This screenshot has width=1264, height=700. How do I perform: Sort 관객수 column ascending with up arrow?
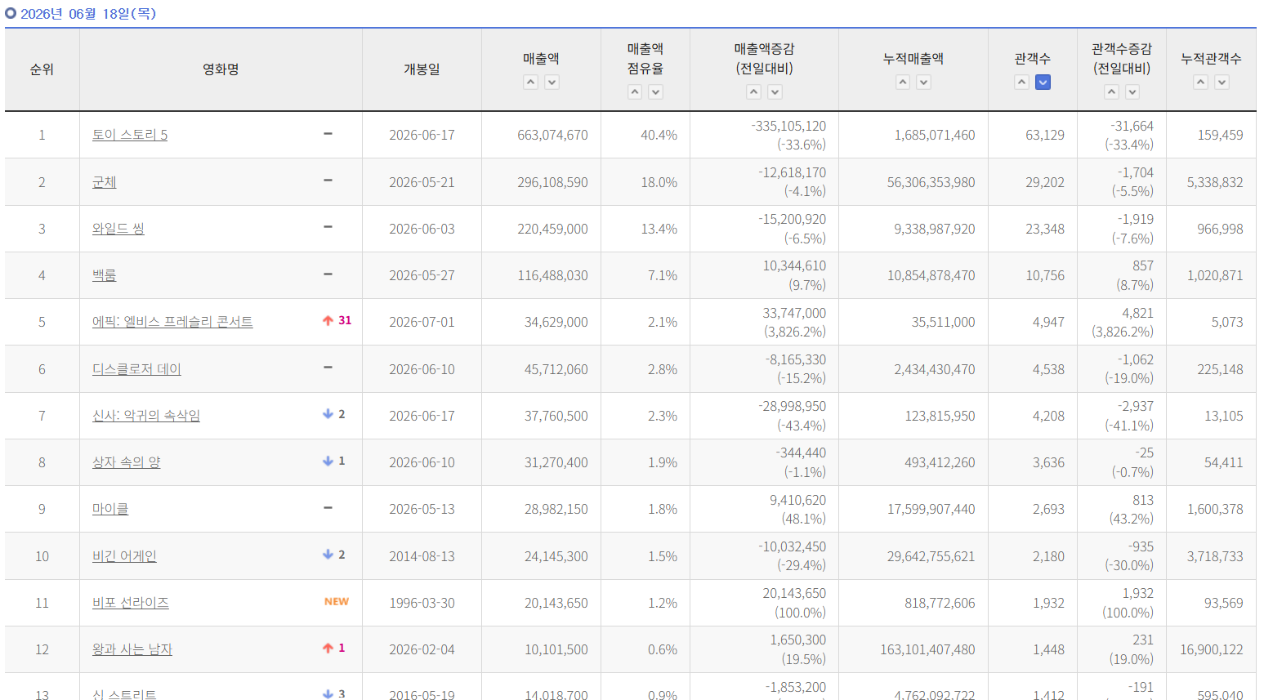(1022, 82)
